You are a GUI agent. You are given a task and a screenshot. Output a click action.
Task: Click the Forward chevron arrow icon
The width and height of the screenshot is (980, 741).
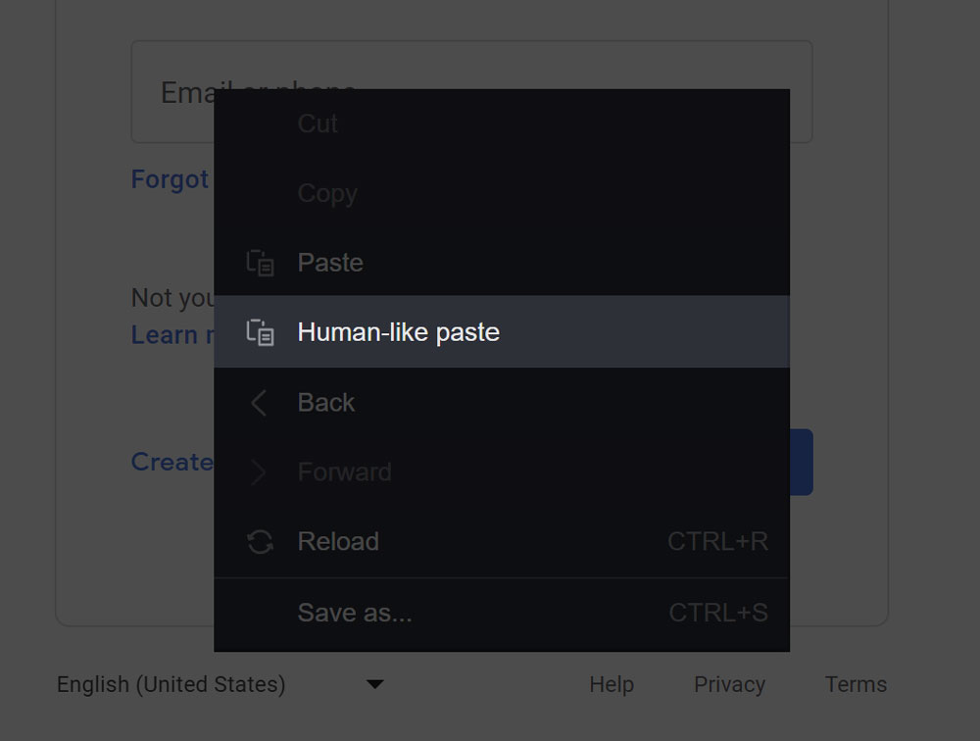click(x=259, y=472)
